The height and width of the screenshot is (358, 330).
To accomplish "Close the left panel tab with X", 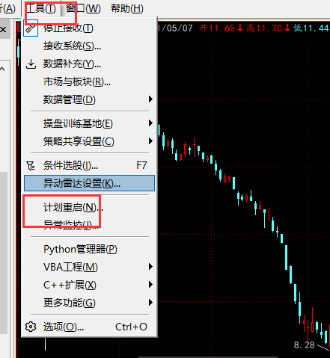I will coord(3,30).
